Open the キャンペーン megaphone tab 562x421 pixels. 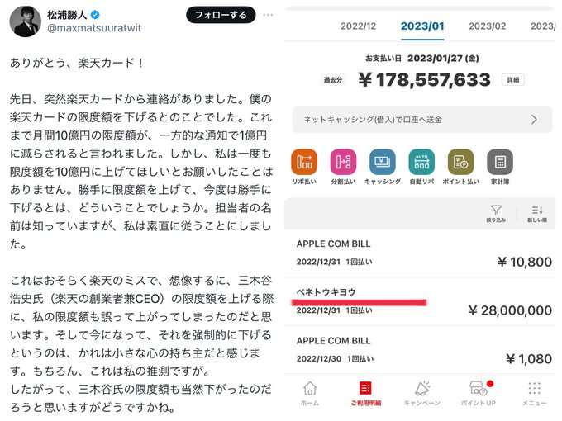click(x=421, y=394)
